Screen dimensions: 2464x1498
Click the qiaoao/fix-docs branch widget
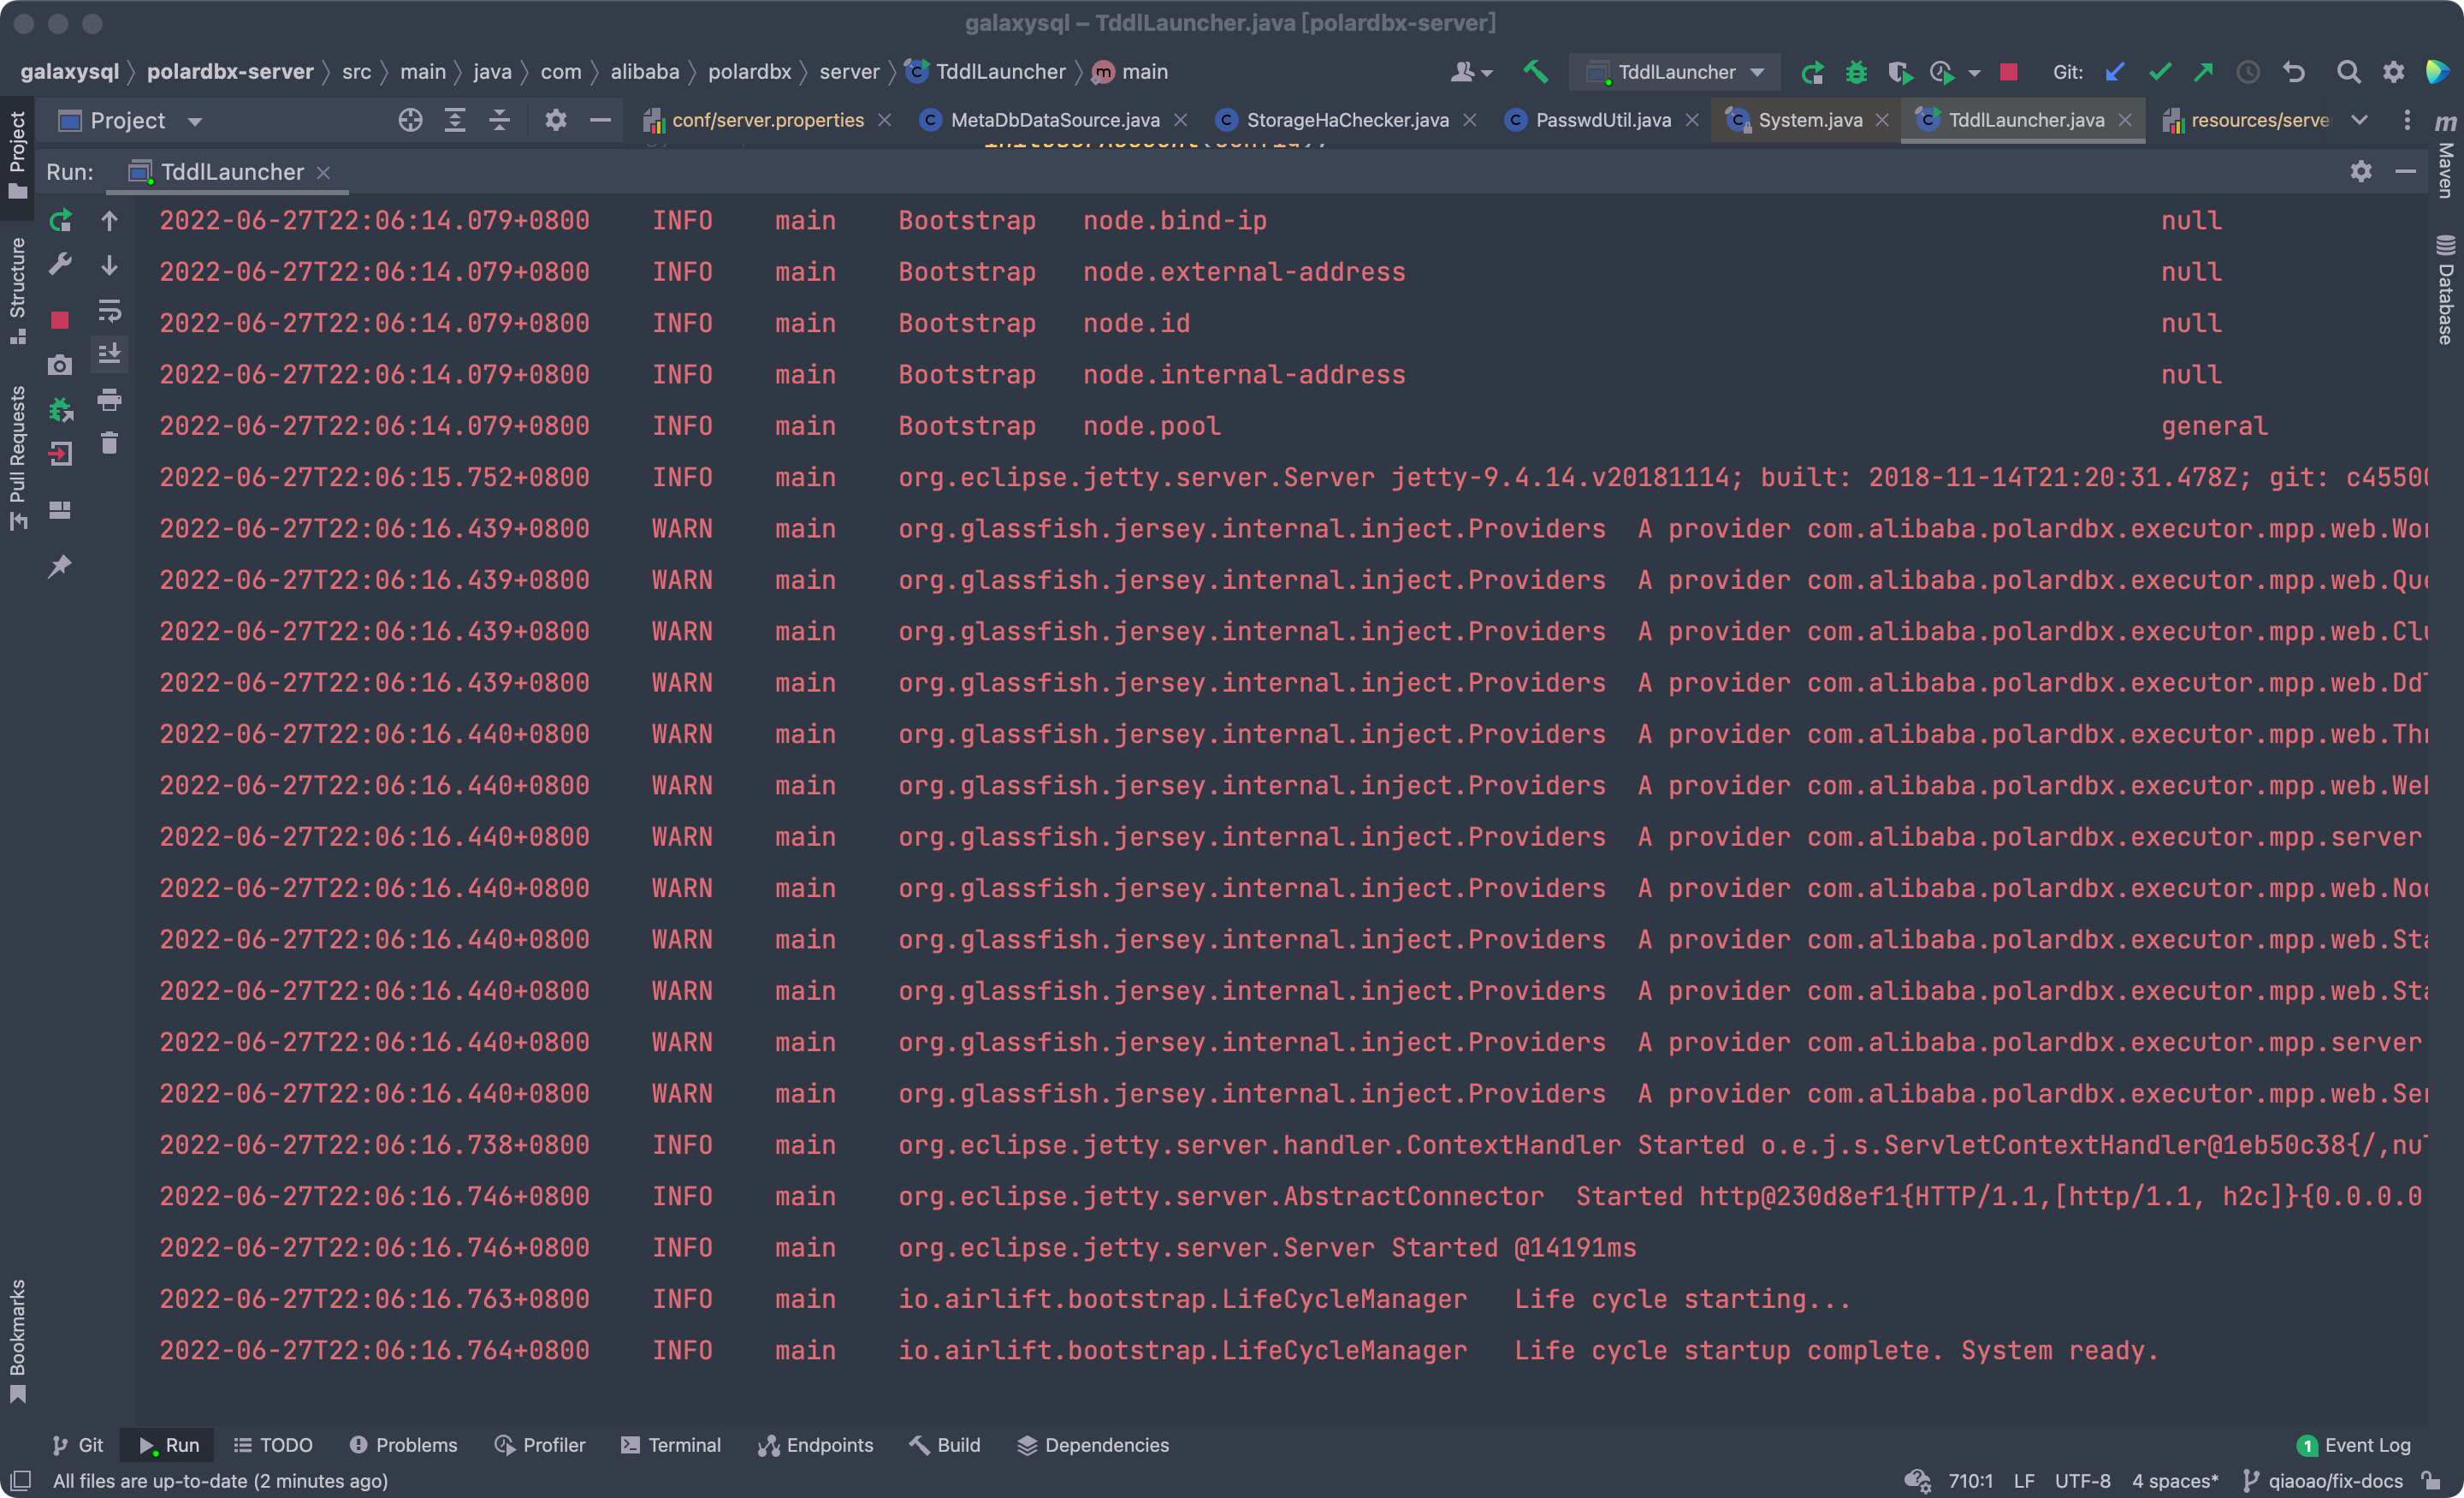2334,1481
